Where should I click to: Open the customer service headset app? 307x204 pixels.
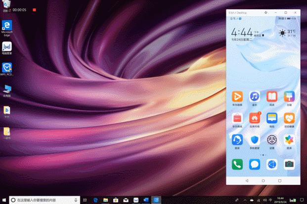[x=237, y=140]
